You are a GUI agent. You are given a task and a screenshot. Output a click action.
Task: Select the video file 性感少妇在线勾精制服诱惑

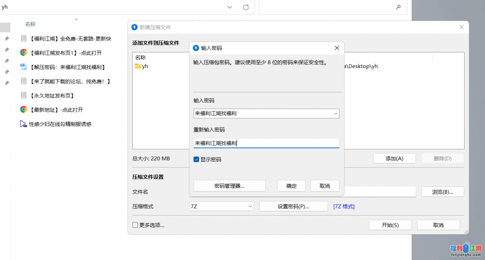tap(60, 124)
